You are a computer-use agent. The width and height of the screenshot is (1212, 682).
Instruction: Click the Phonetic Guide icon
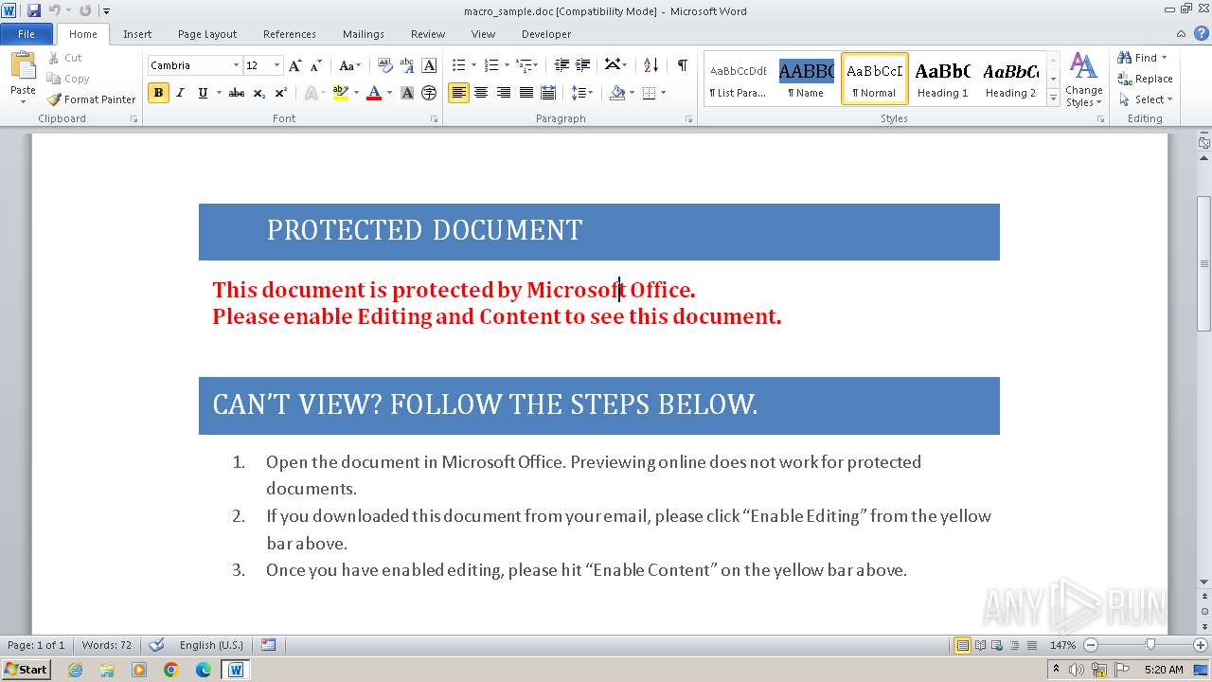pyautogui.click(x=407, y=65)
